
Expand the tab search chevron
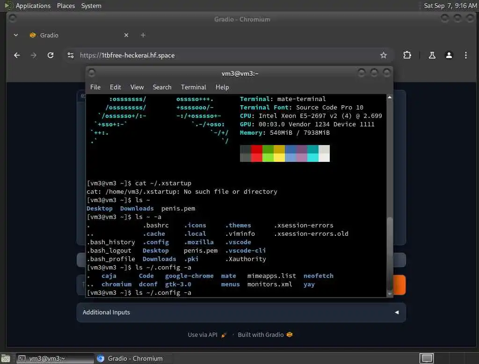click(x=16, y=35)
